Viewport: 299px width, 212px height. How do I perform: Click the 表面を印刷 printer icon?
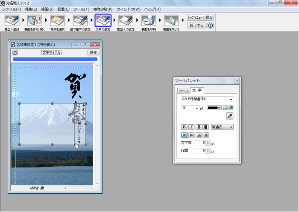pos(148,20)
